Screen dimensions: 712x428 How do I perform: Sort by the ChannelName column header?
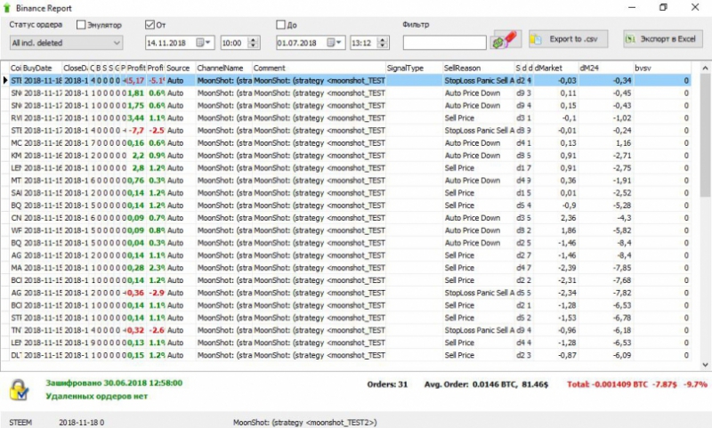[x=224, y=69]
